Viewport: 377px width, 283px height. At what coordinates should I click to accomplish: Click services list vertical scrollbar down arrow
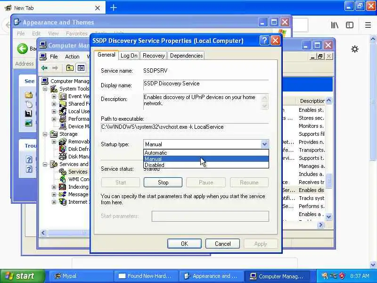[328, 217]
